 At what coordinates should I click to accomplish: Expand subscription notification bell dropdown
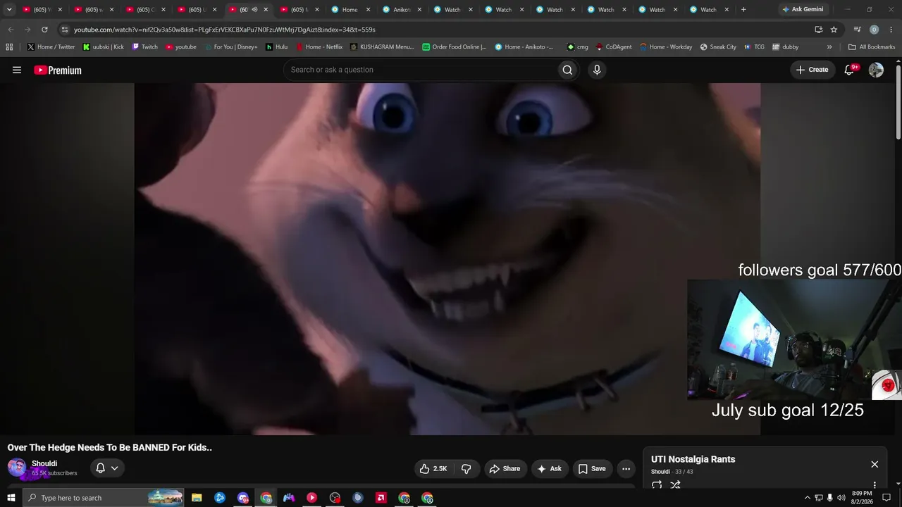[x=107, y=468]
